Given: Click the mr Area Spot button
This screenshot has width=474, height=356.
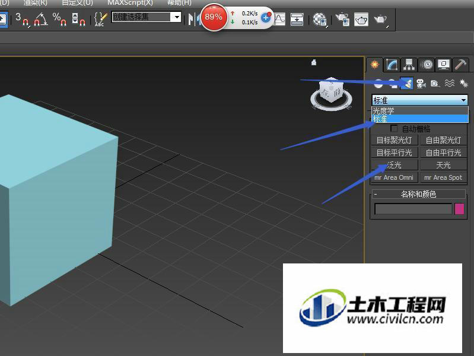Looking at the screenshot, I should (444, 177).
